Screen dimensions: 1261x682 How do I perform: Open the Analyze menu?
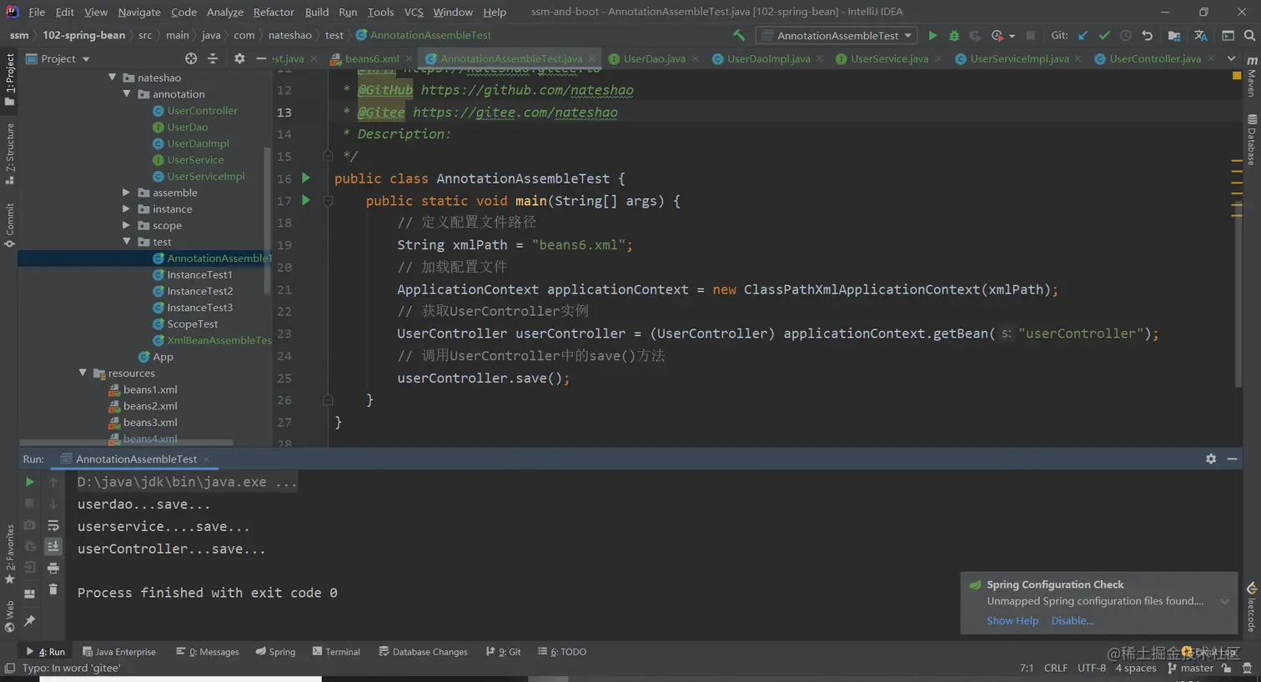tap(225, 12)
